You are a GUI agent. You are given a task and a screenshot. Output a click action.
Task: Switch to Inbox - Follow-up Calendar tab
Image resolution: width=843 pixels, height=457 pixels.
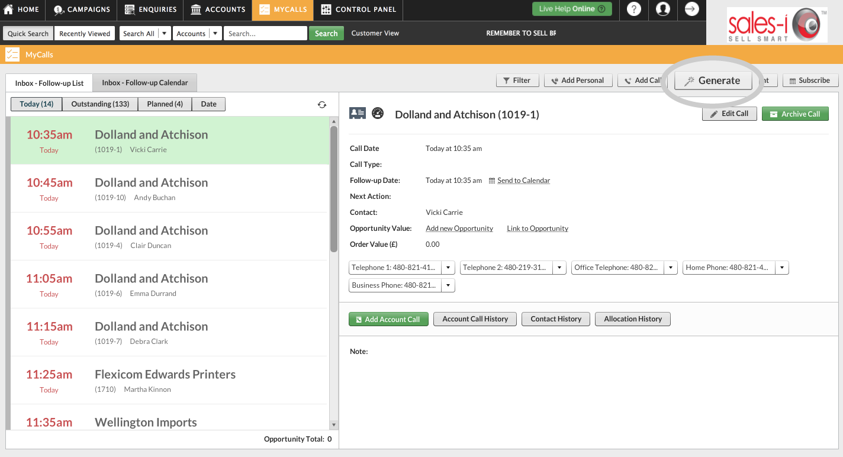(x=145, y=83)
